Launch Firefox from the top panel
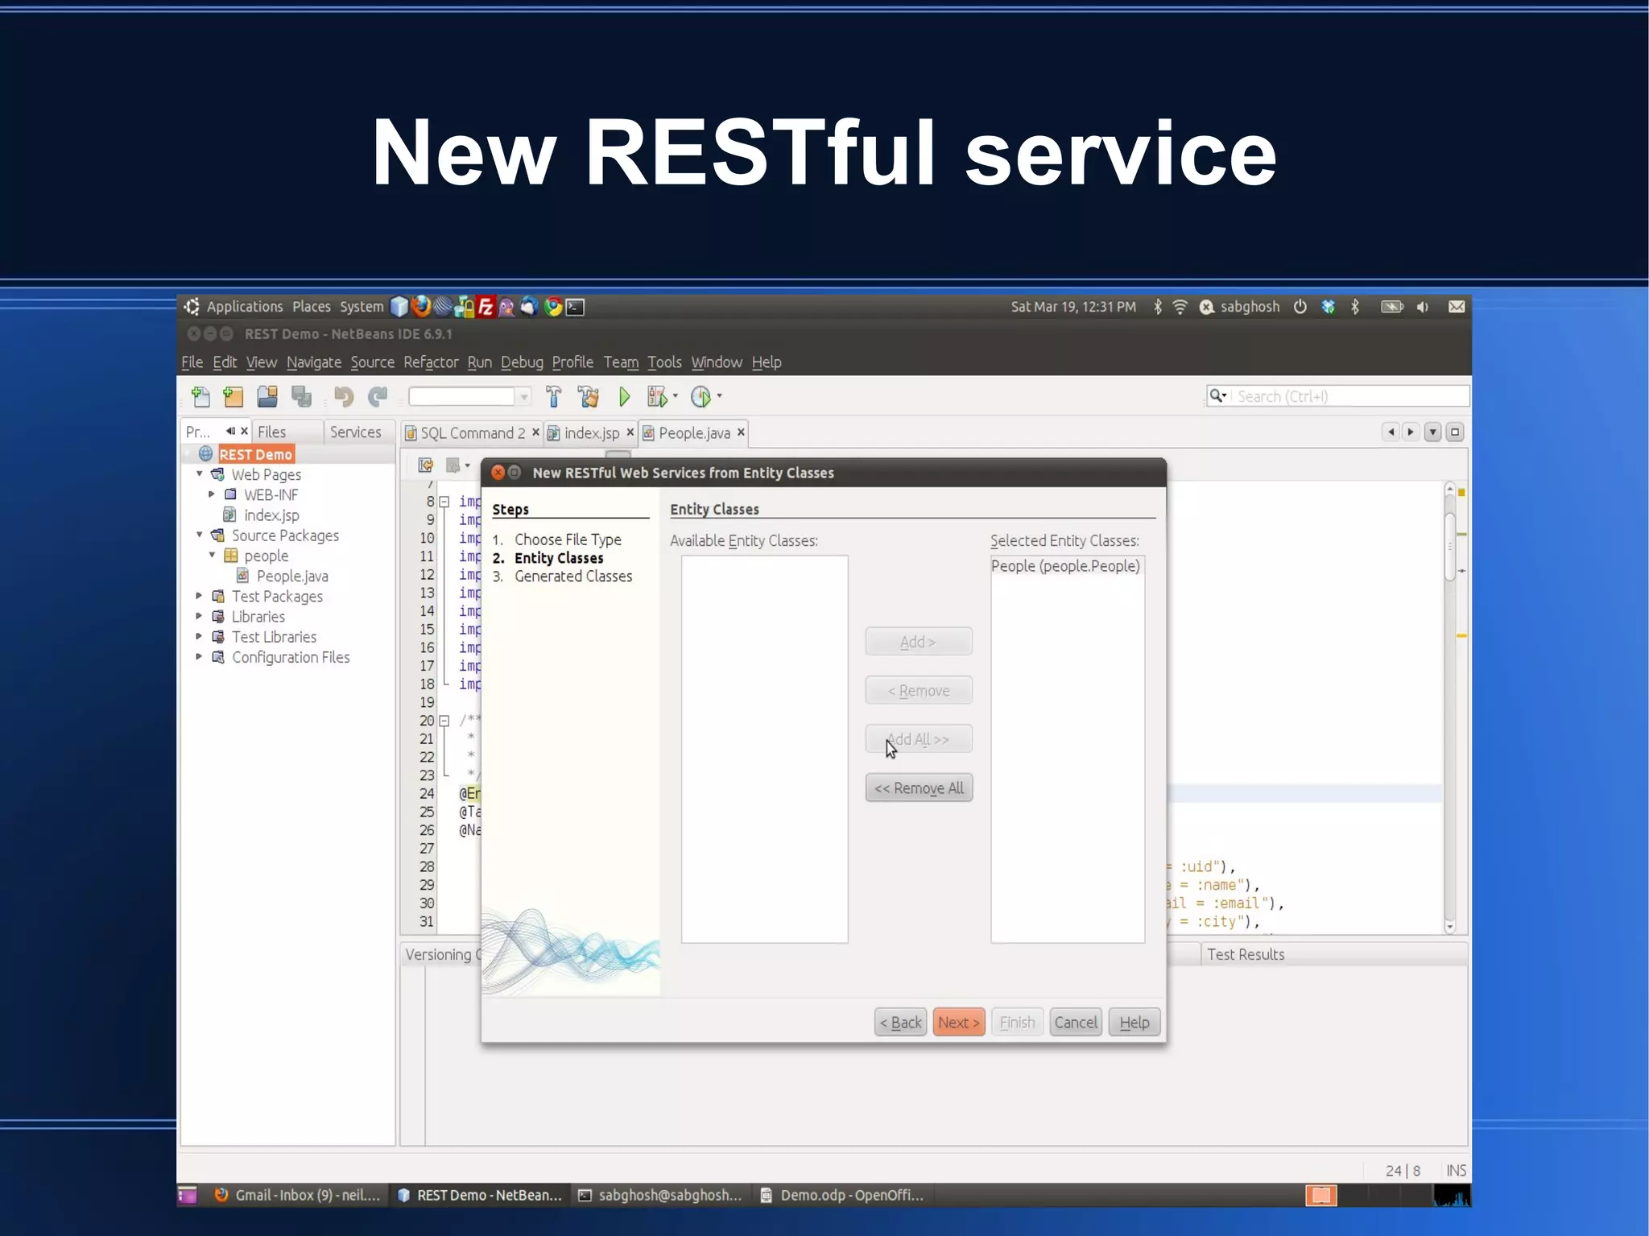This screenshot has width=1649, height=1236. pos(421,307)
